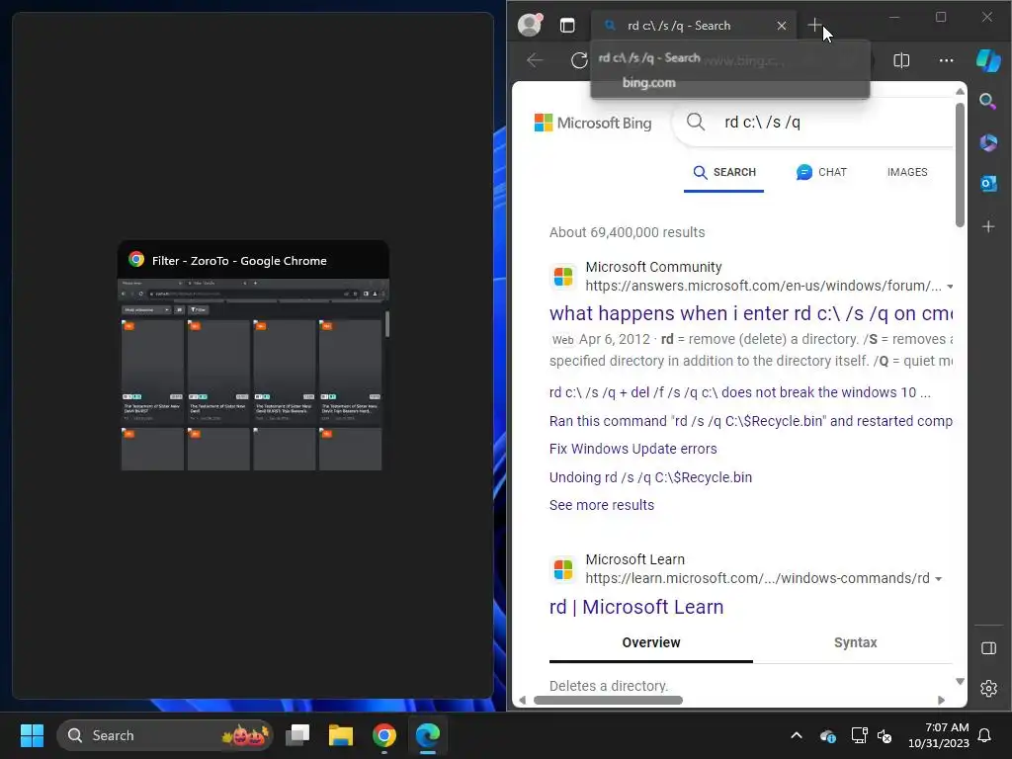1012x759 pixels.
Task: Open the Edge profile avatar
Action: tap(530, 25)
